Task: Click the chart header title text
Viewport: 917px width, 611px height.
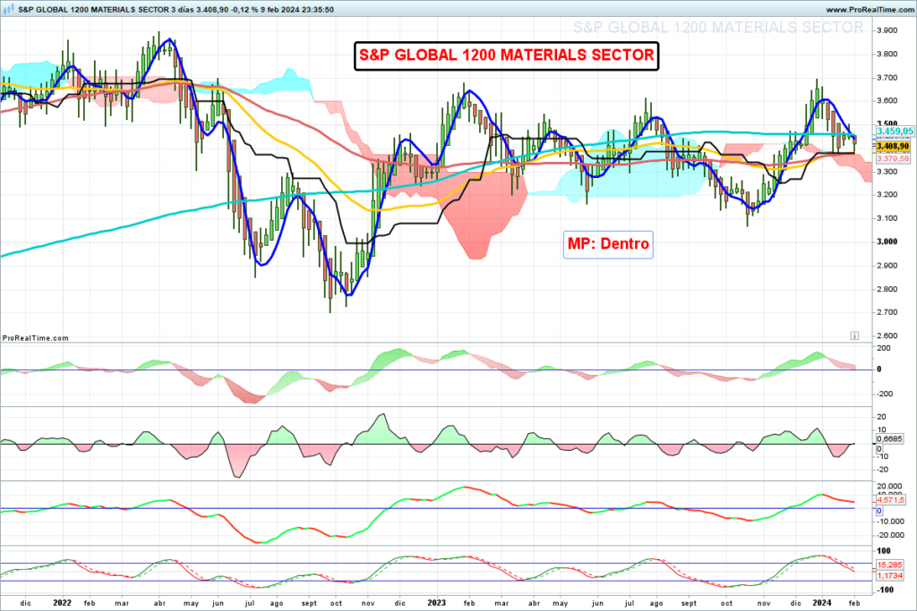Action: (176, 10)
